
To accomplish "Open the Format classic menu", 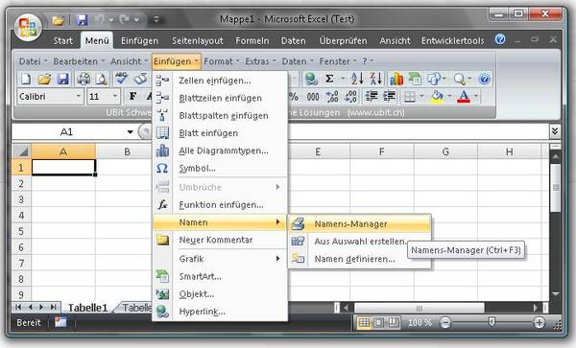I will click(x=222, y=61).
